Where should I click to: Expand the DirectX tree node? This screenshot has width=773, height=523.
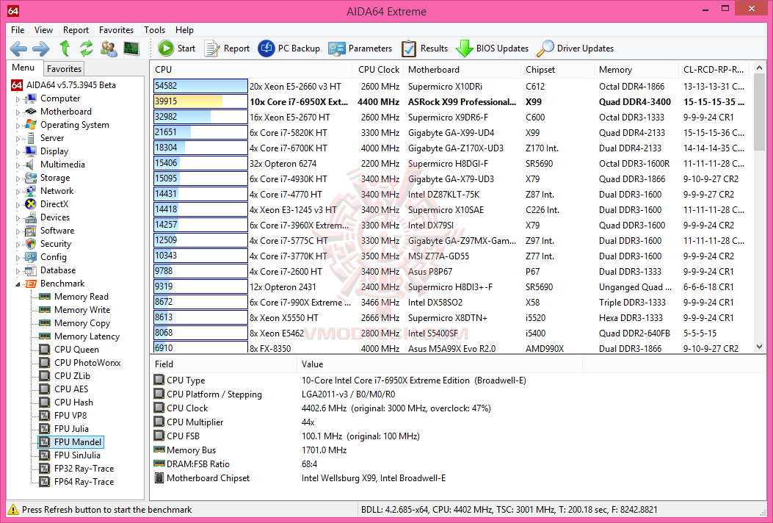coord(18,204)
